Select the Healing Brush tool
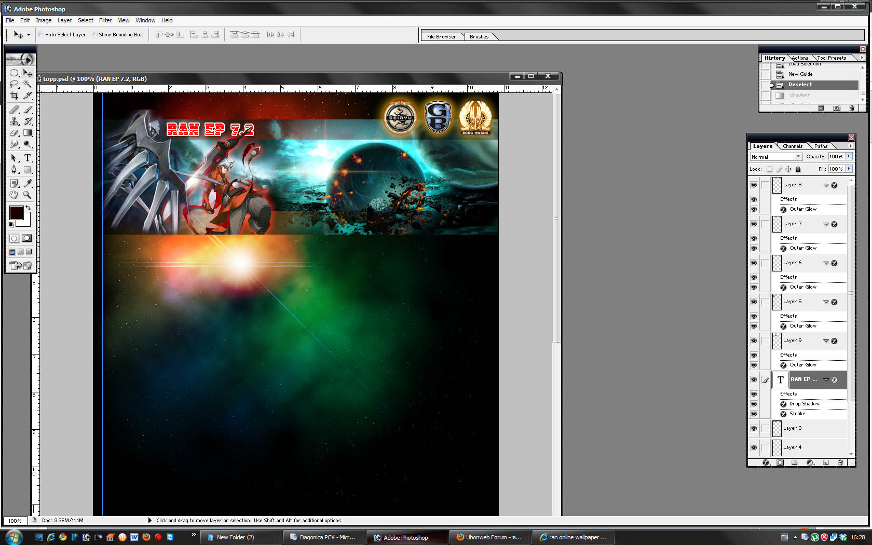 pyautogui.click(x=15, y=110)
